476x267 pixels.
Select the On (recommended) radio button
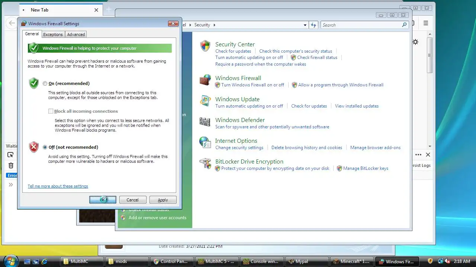pos(45,83)
